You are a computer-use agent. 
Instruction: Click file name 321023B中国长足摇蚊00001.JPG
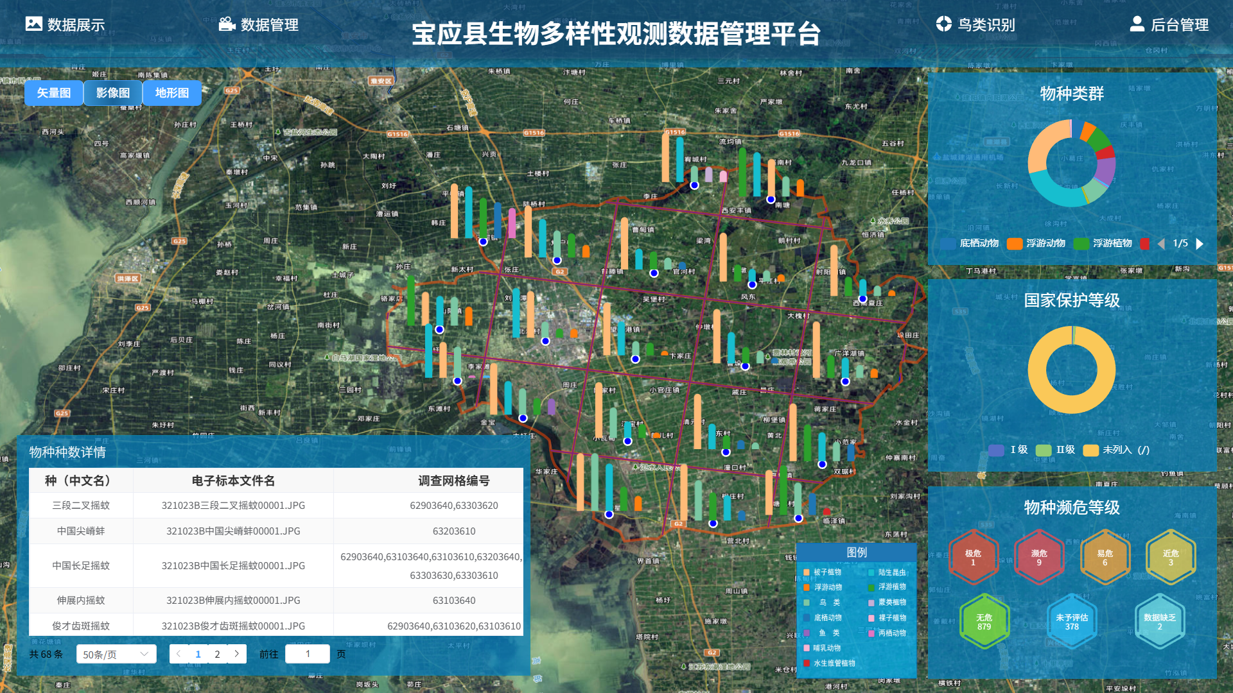233,566
